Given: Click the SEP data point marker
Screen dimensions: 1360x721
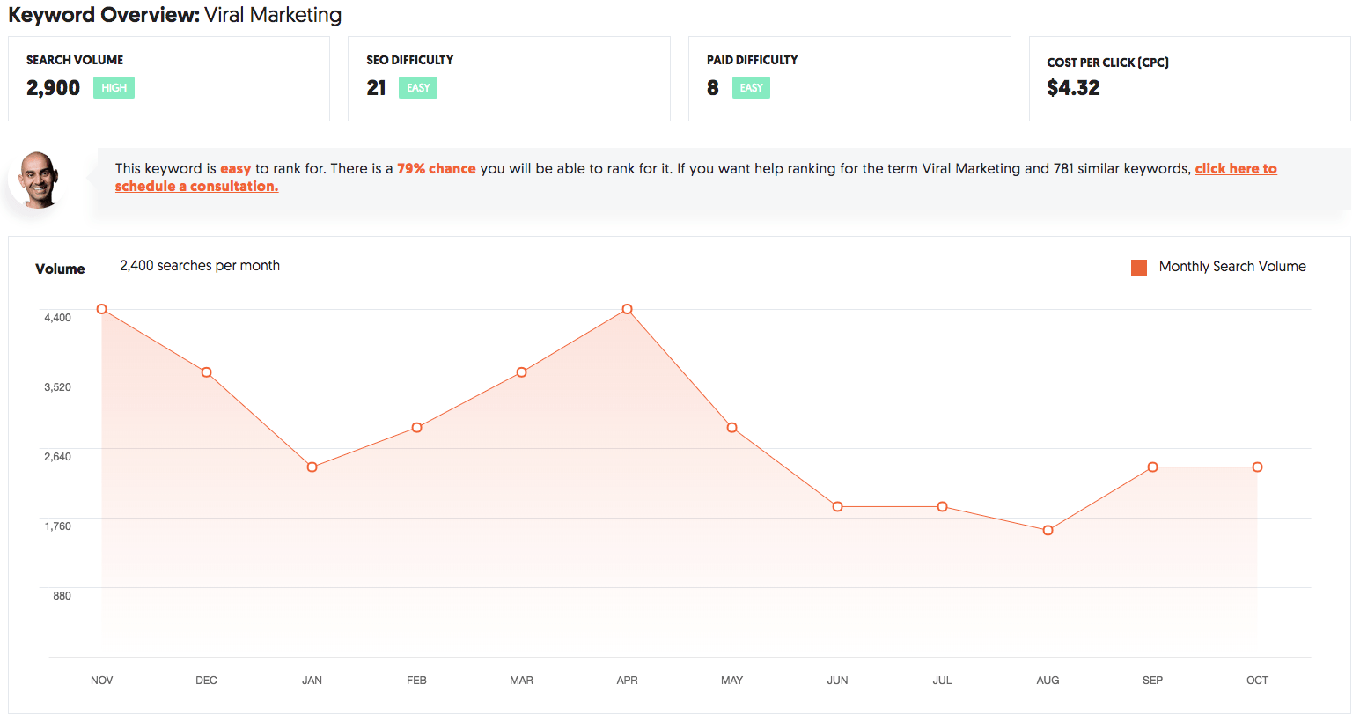Looking at the screenshot, I should 1152,467.
